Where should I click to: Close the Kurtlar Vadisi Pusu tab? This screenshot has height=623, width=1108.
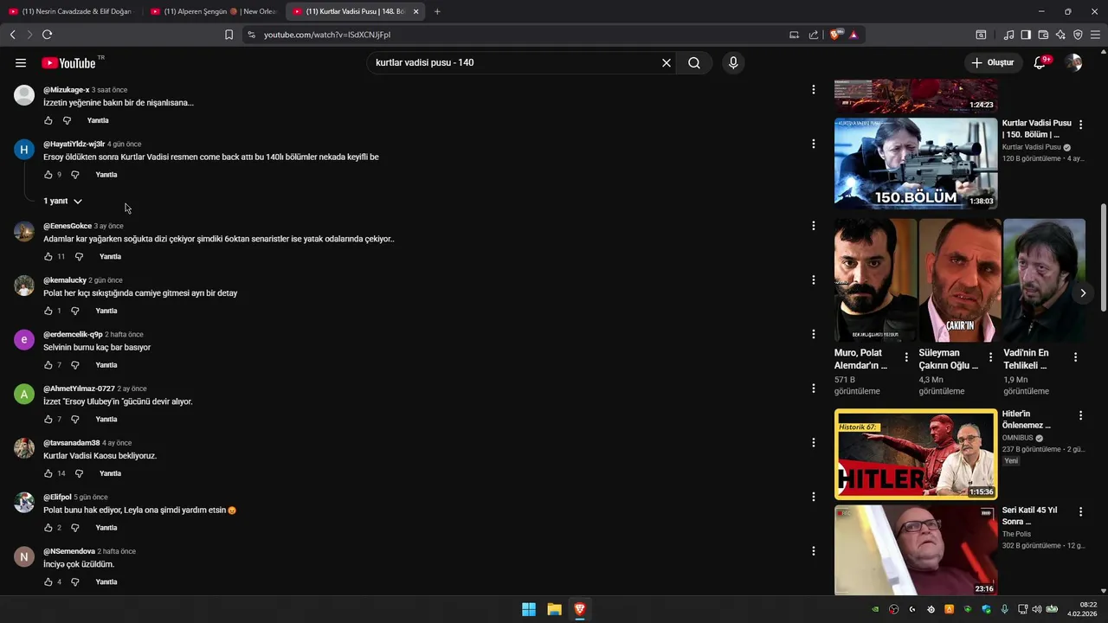(x=416, y=11)
